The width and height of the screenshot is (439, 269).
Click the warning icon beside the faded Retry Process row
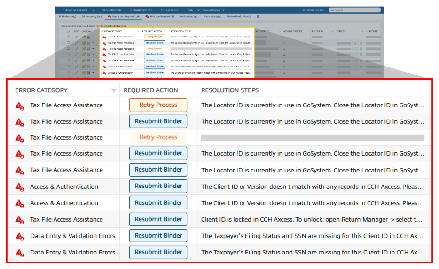point(19,138)
